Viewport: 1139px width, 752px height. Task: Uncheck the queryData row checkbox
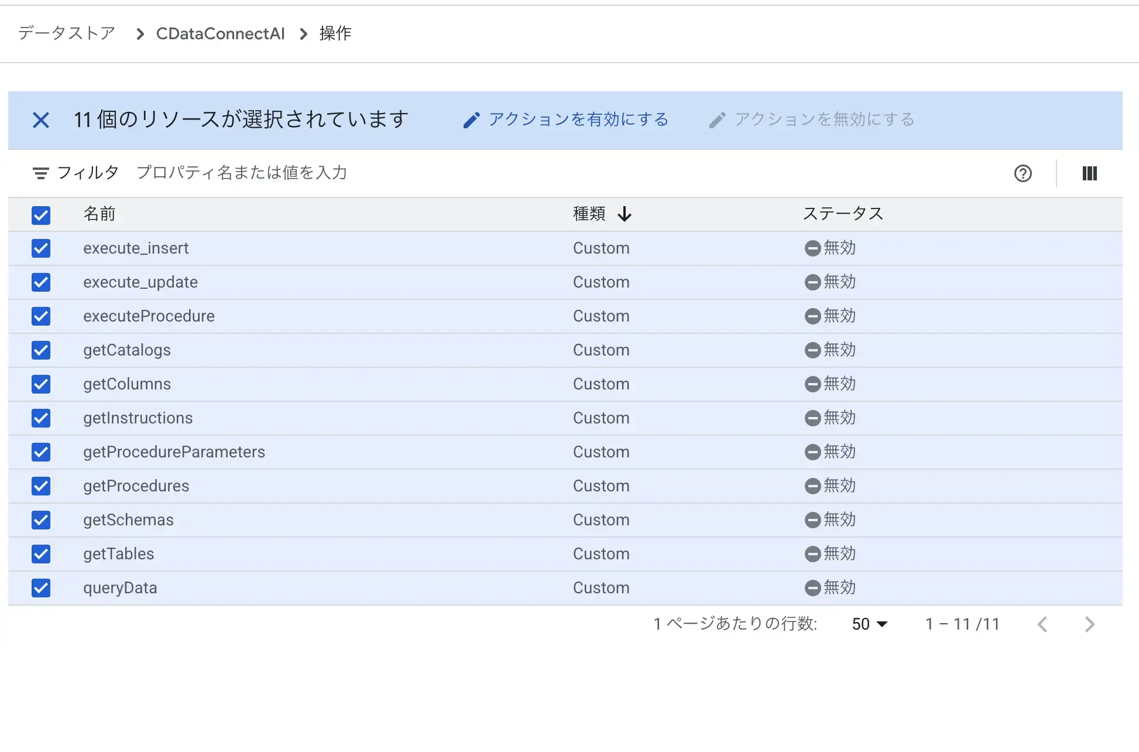point(41,588)
